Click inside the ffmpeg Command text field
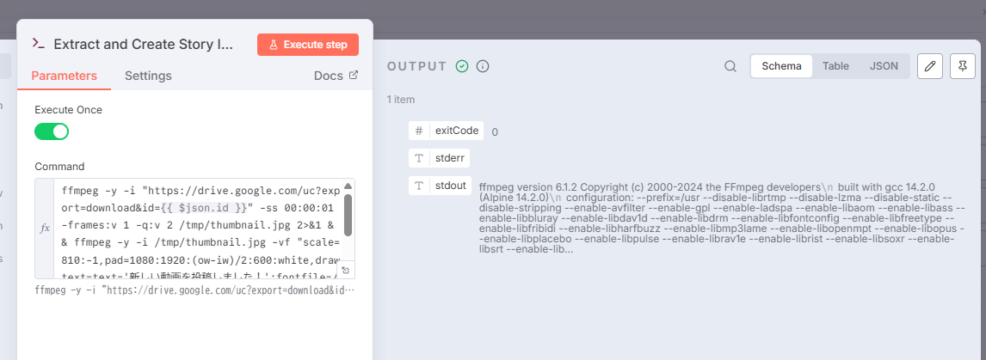This screenshot has width=986, height=360. (x=198, y=228)
